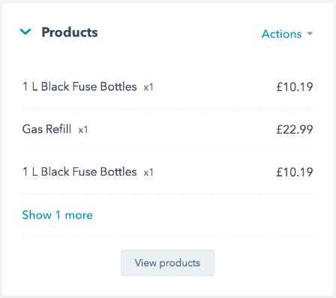Click the word 'more' in Show 1 more
The width and height of the screenshot is (336, 298).
[x=79, y=215]
